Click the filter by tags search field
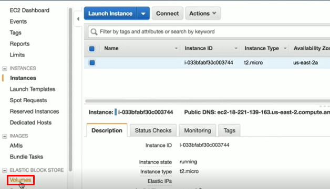 (209, 32)
